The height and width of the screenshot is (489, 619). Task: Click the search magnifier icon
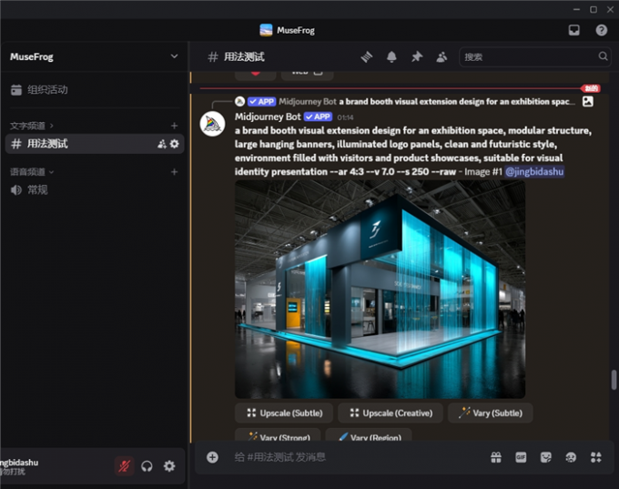pos(603,56)
